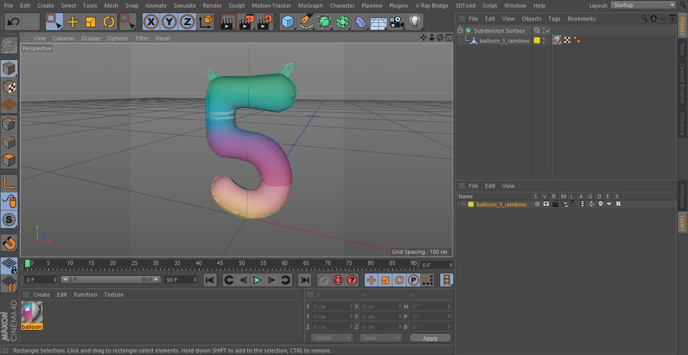Image resolution: width=688 pixels, height=355 pixels.
Task: Select the Rotate tool
Action: pyautogui.click(x=109, y=22)
